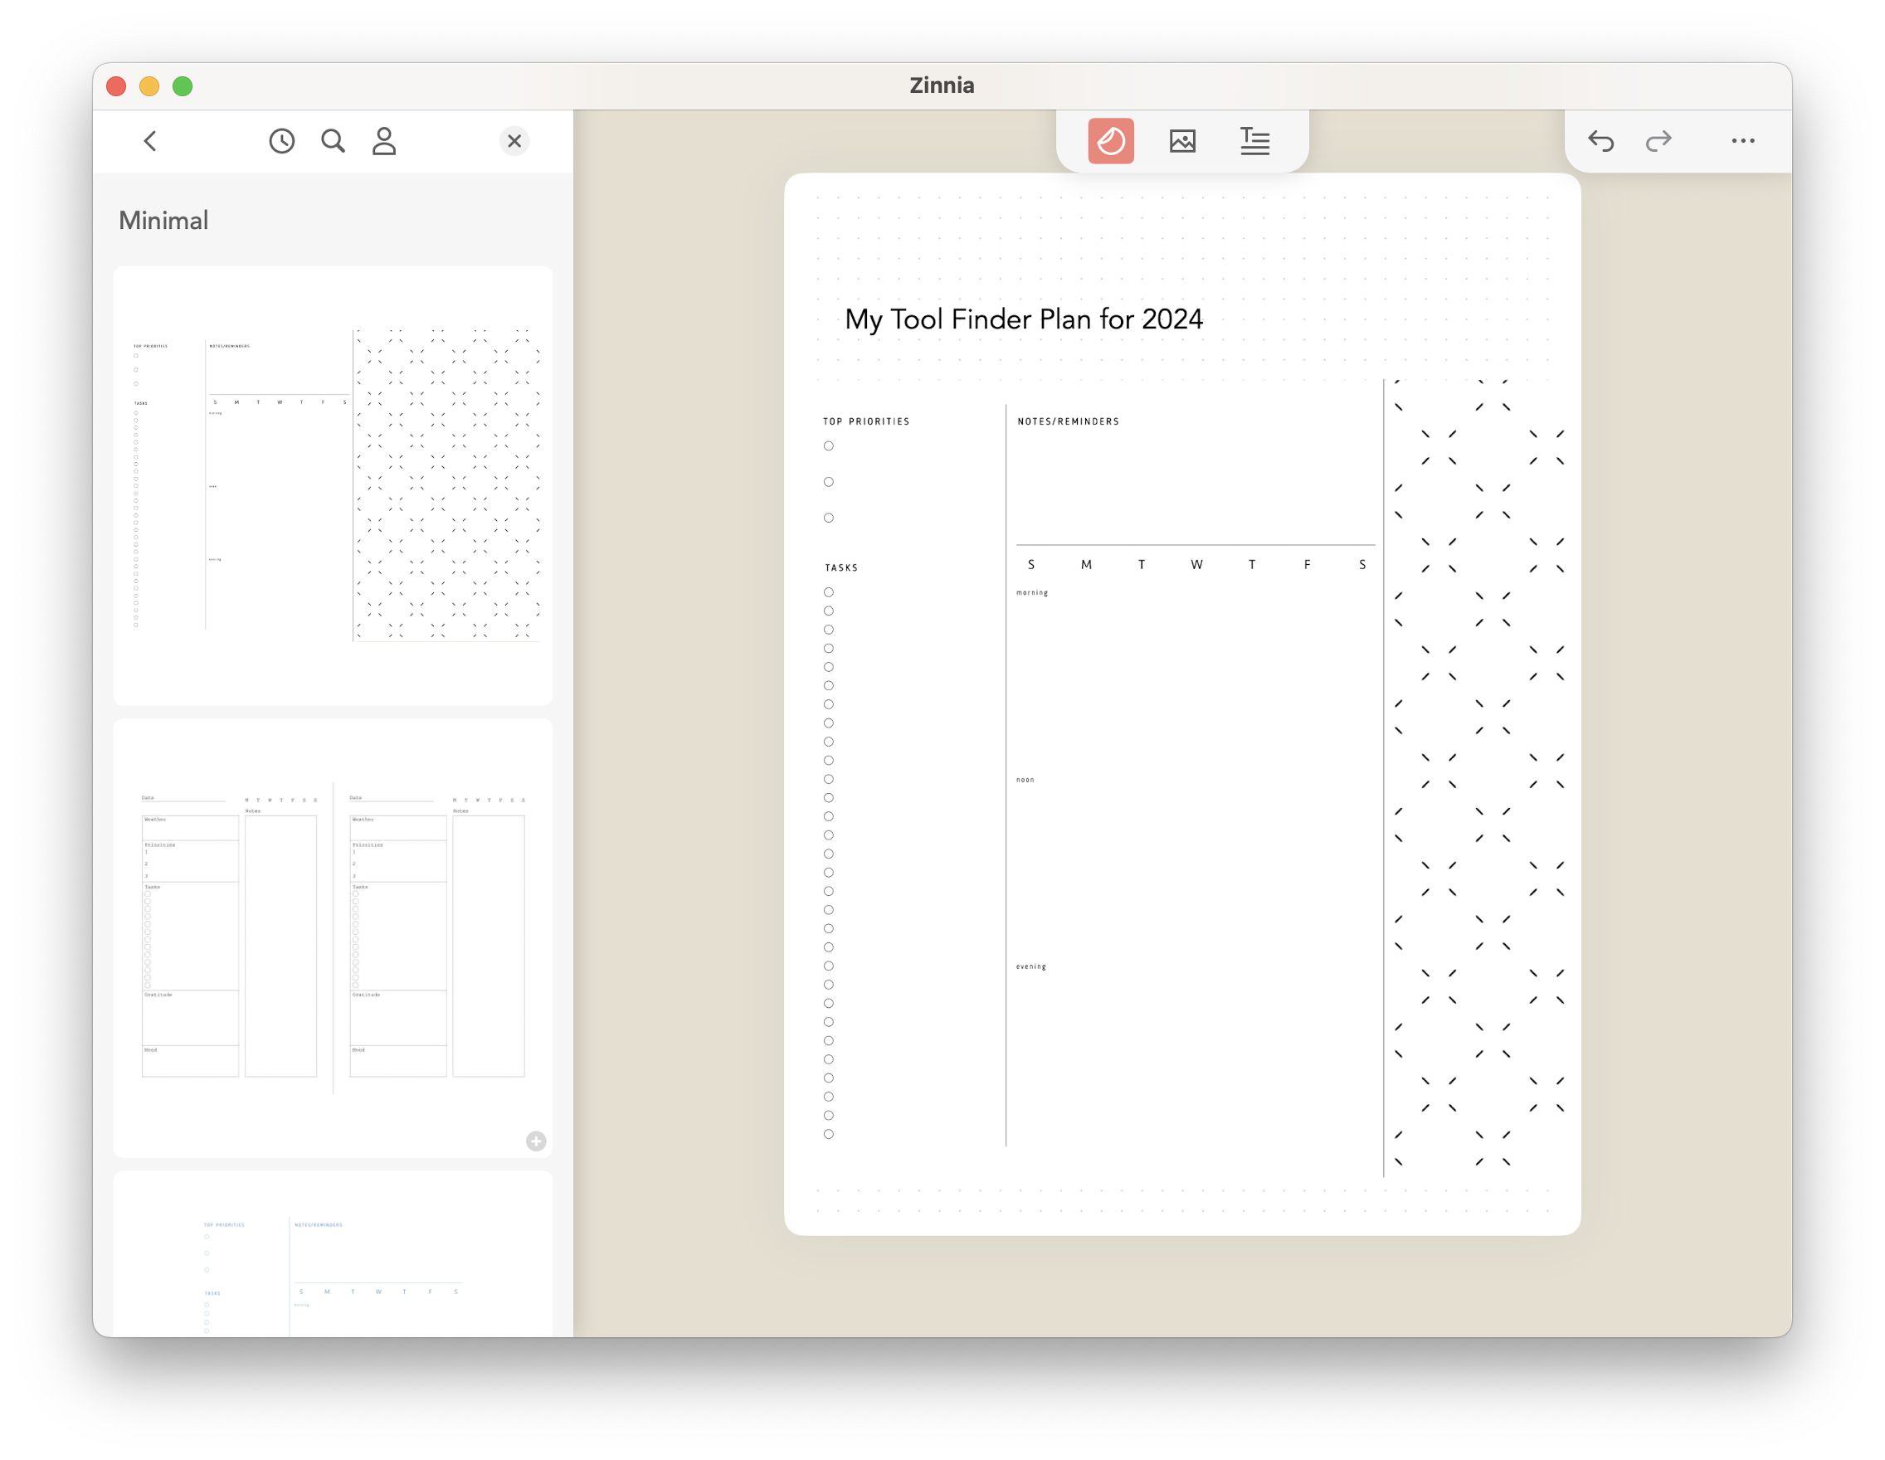Open the three-dot more options menu
The image size is (1885, 1460).
pos(1742,141)
